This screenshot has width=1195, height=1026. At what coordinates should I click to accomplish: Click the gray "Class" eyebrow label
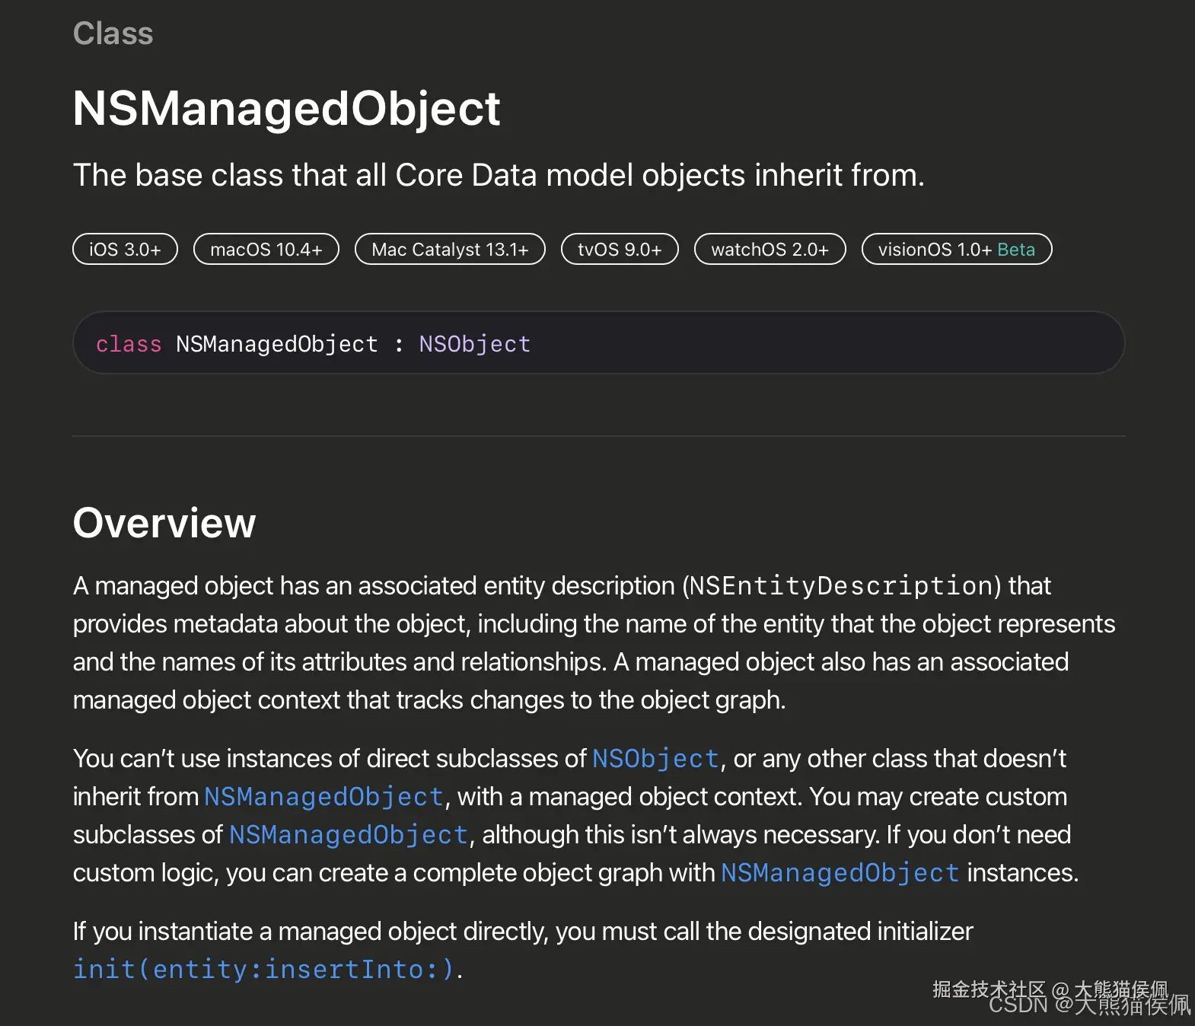pyautogui.click(x=113, y=33)
